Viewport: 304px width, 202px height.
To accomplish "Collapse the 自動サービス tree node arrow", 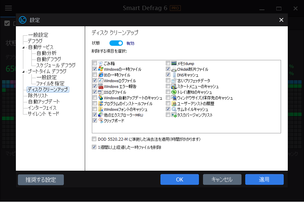I will [23, 47].
